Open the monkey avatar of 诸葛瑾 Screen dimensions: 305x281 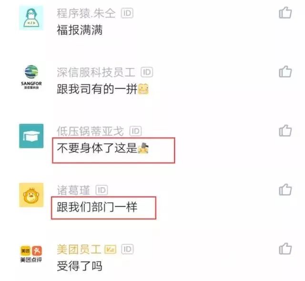31,195
